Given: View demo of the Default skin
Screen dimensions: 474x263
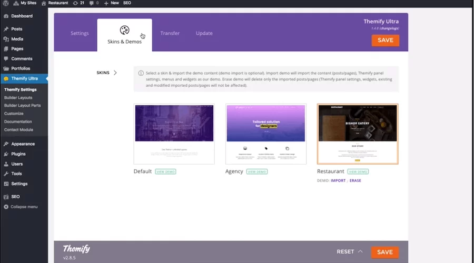Looking at the screenshot, I should 166,171.
